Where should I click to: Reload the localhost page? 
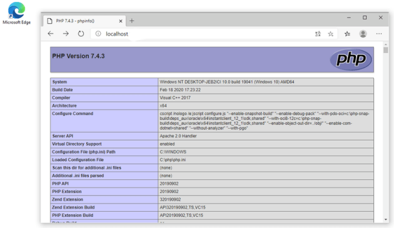point(81,34)
